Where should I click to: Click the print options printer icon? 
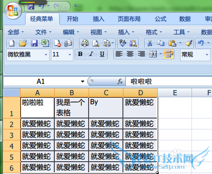[107, 43]
